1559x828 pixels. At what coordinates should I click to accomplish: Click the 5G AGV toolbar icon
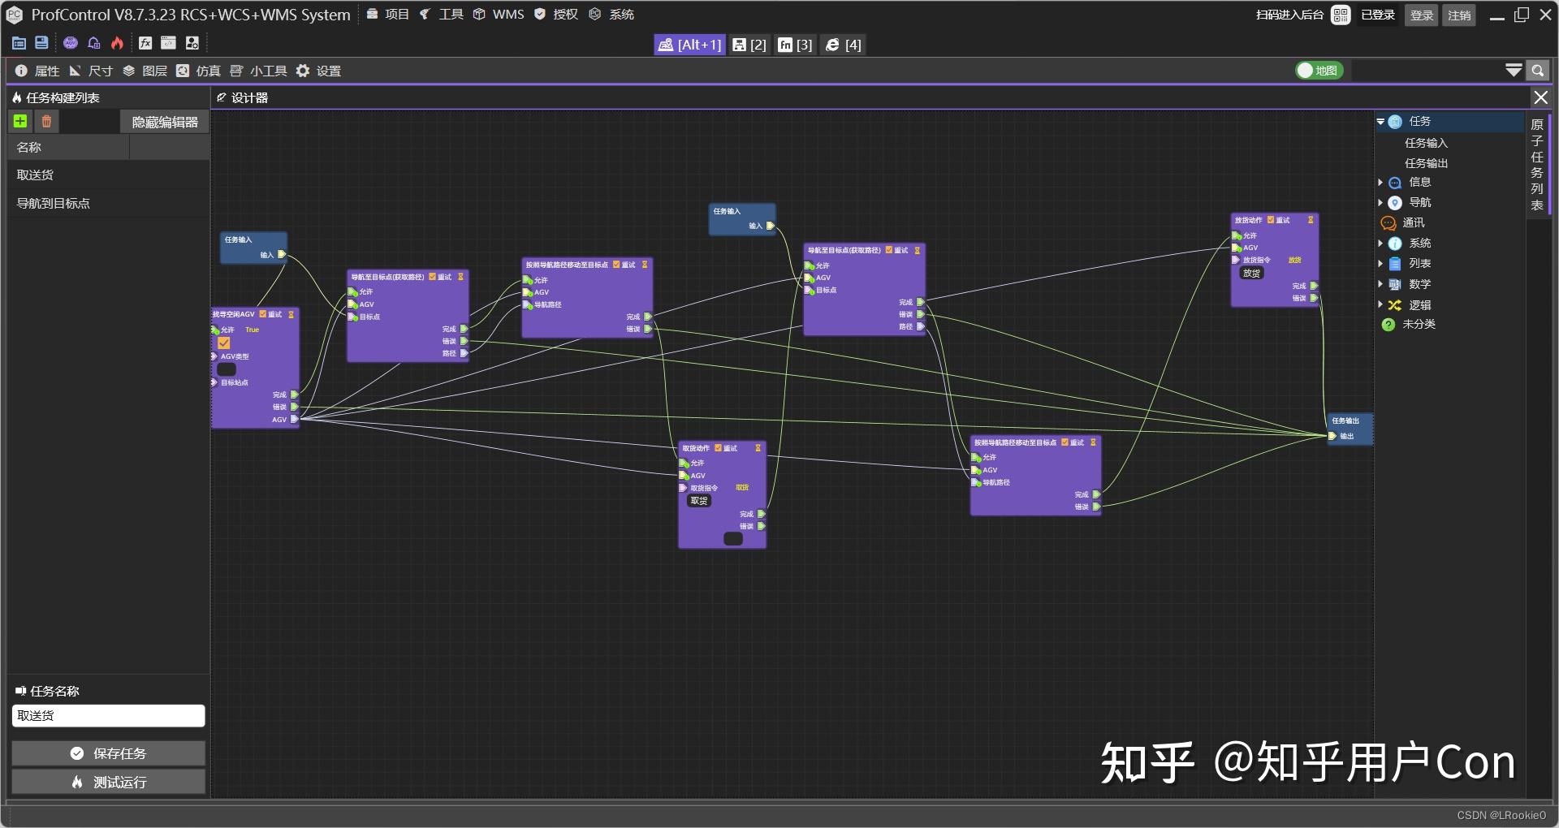pos(70,42)
